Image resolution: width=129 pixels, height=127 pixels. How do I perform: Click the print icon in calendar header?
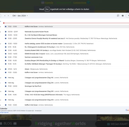click(123, 16)
